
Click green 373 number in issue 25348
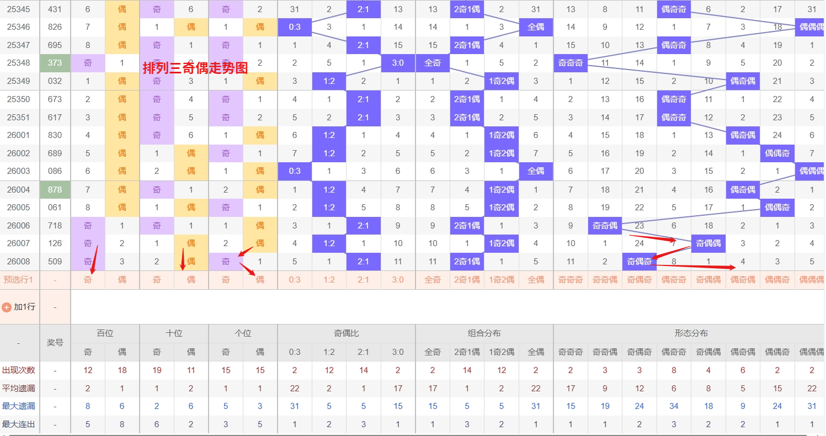point(55,63)
